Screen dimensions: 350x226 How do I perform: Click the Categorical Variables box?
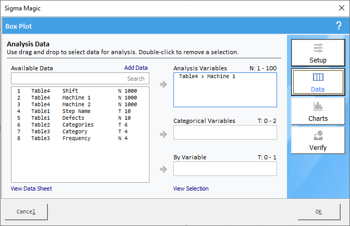click(225, 132)
